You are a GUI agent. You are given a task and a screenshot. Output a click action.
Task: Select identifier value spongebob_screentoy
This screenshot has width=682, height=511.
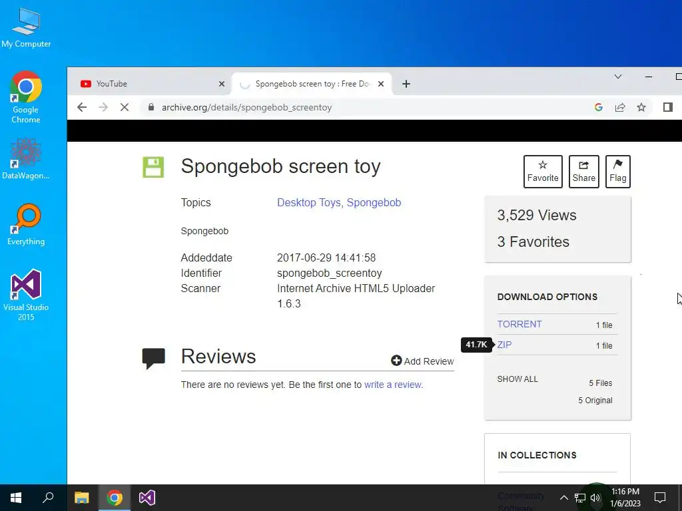coord(329,273)
